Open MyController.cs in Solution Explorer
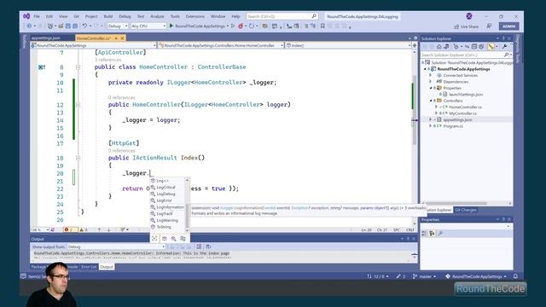Viewport: 546px width, 307px height. pyautogui.click(x=462, y=113)
